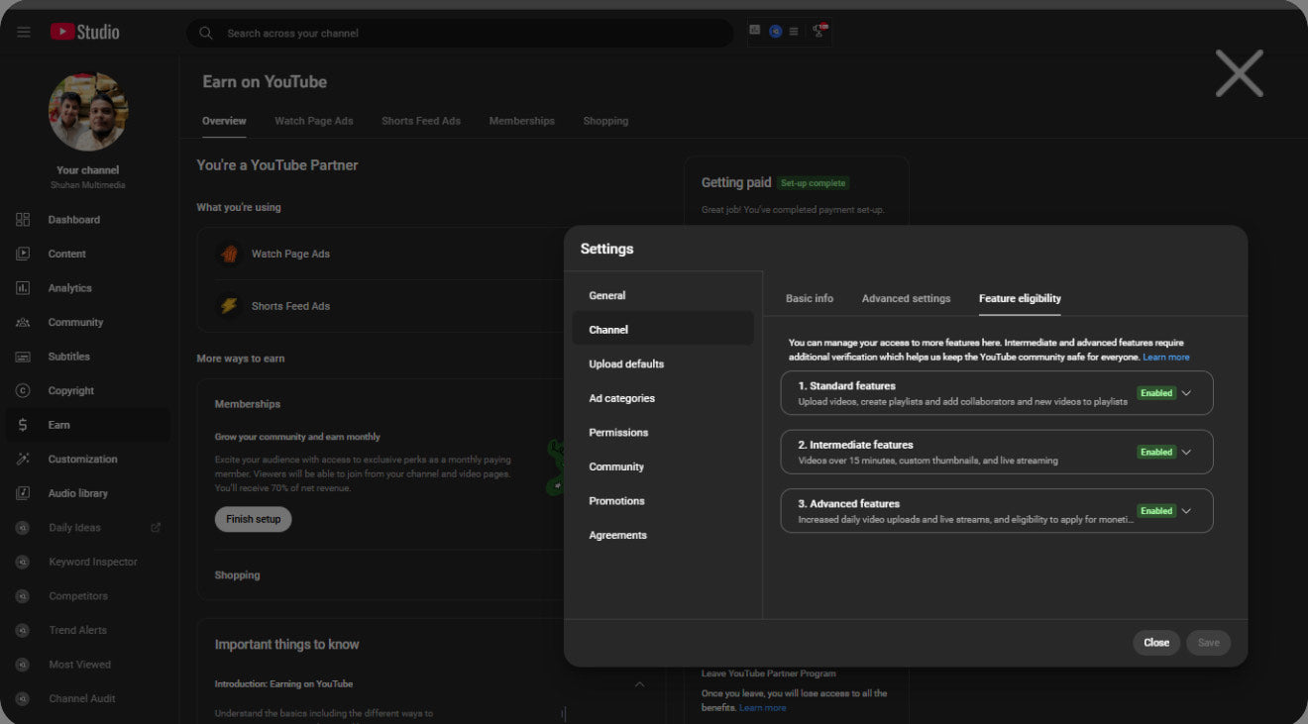Go to Analytics via sidebar icon

click(23, 288)
